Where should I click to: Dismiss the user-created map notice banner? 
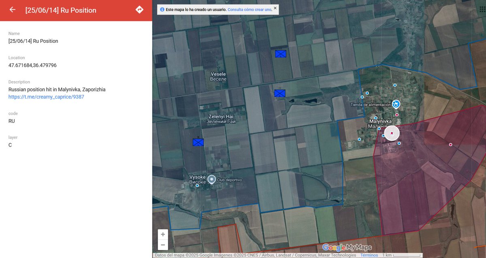(275, 8)
